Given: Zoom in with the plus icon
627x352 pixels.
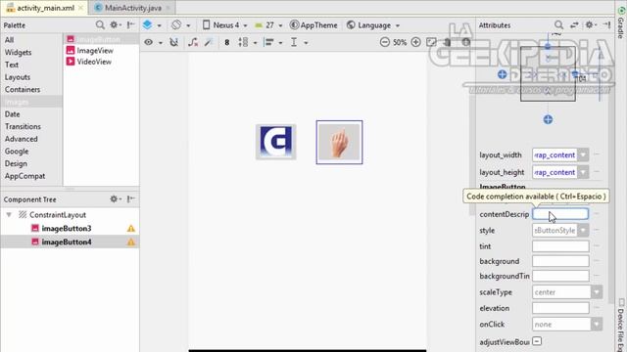Looking at the screenshot, I should click(x=415, y=42).
